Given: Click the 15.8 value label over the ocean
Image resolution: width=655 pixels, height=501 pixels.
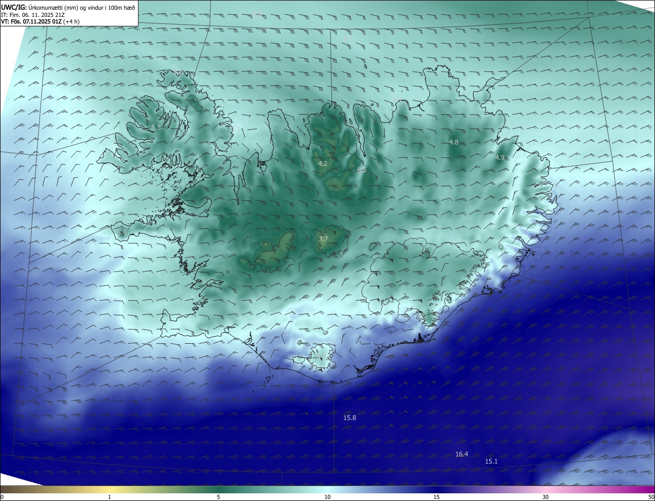Looking at the screenshot, I should pos(350,418).
